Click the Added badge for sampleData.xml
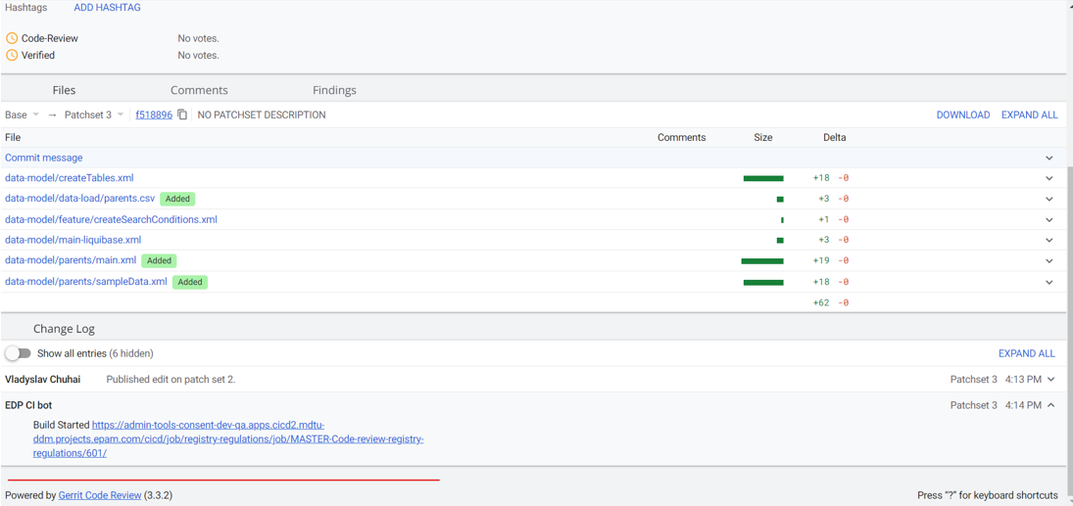This screenshot has width=1073, height=506. (x=190, y=282)
